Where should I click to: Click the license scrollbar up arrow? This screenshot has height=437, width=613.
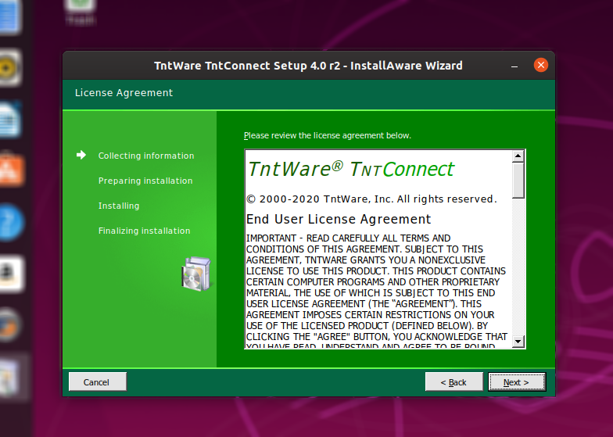click(518, 156)
